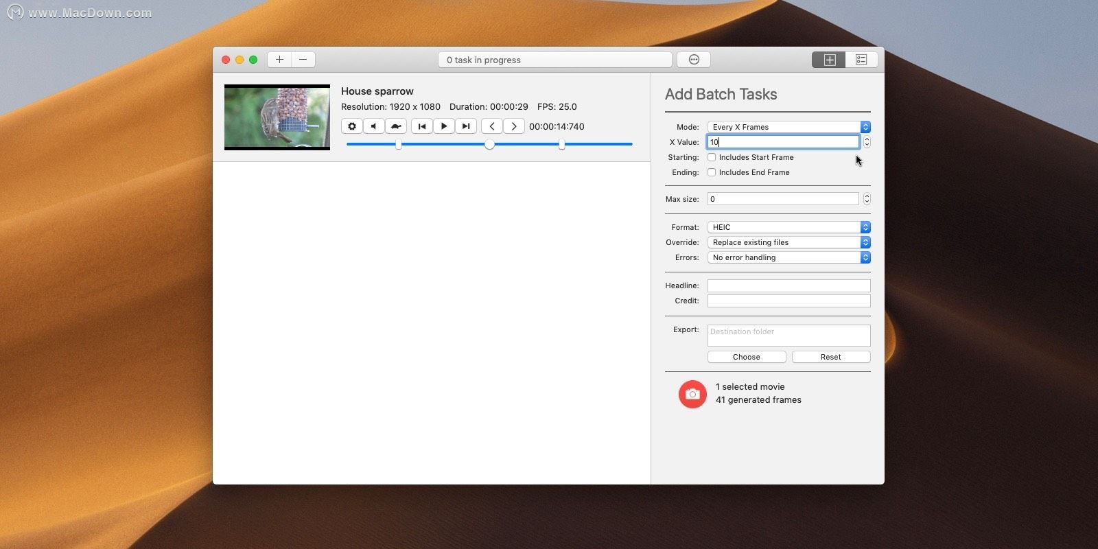Viewport: 1098px width, 549px height.
Task: Focus the X Value input field
Action: 783,142
